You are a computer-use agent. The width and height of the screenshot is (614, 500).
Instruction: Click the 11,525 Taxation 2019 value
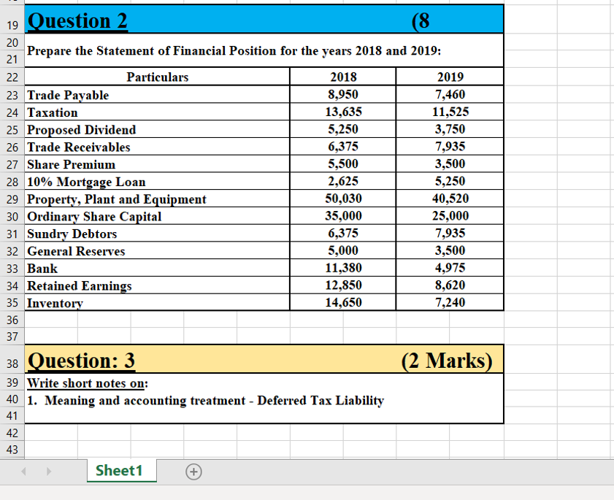click(x=450, y=112)
